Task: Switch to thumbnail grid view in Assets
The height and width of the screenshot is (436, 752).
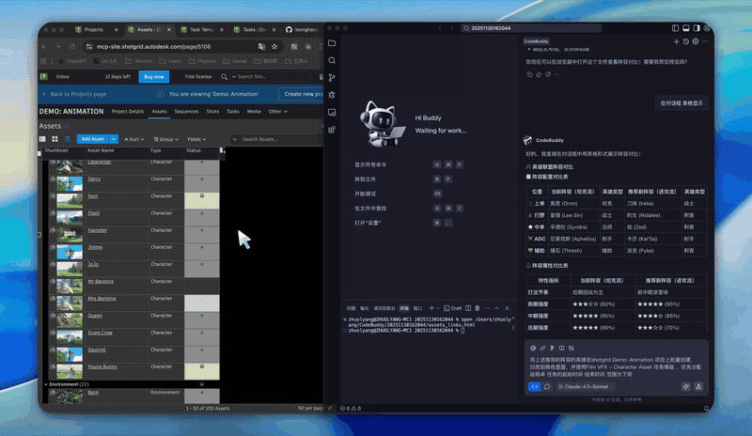Action: point(55,139)
